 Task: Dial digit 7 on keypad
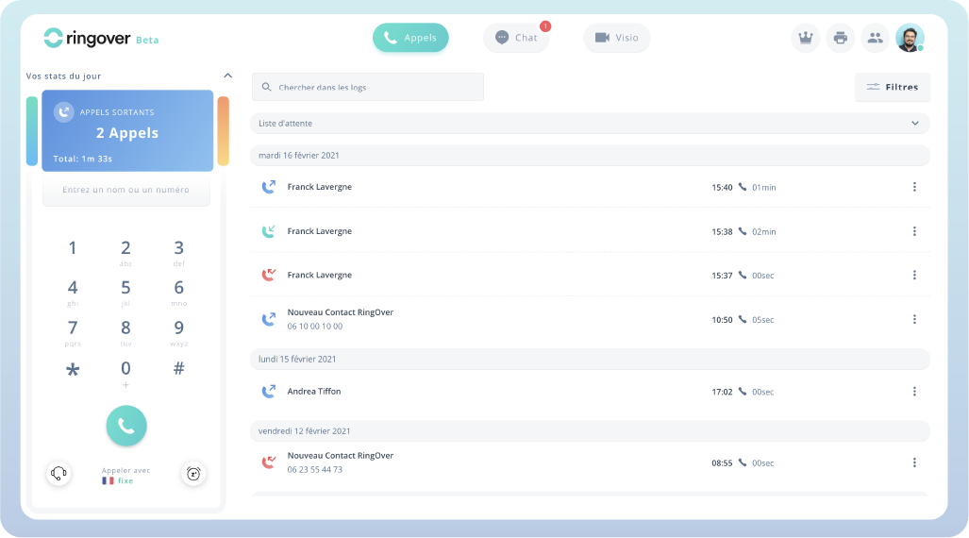tap(73, 332)
